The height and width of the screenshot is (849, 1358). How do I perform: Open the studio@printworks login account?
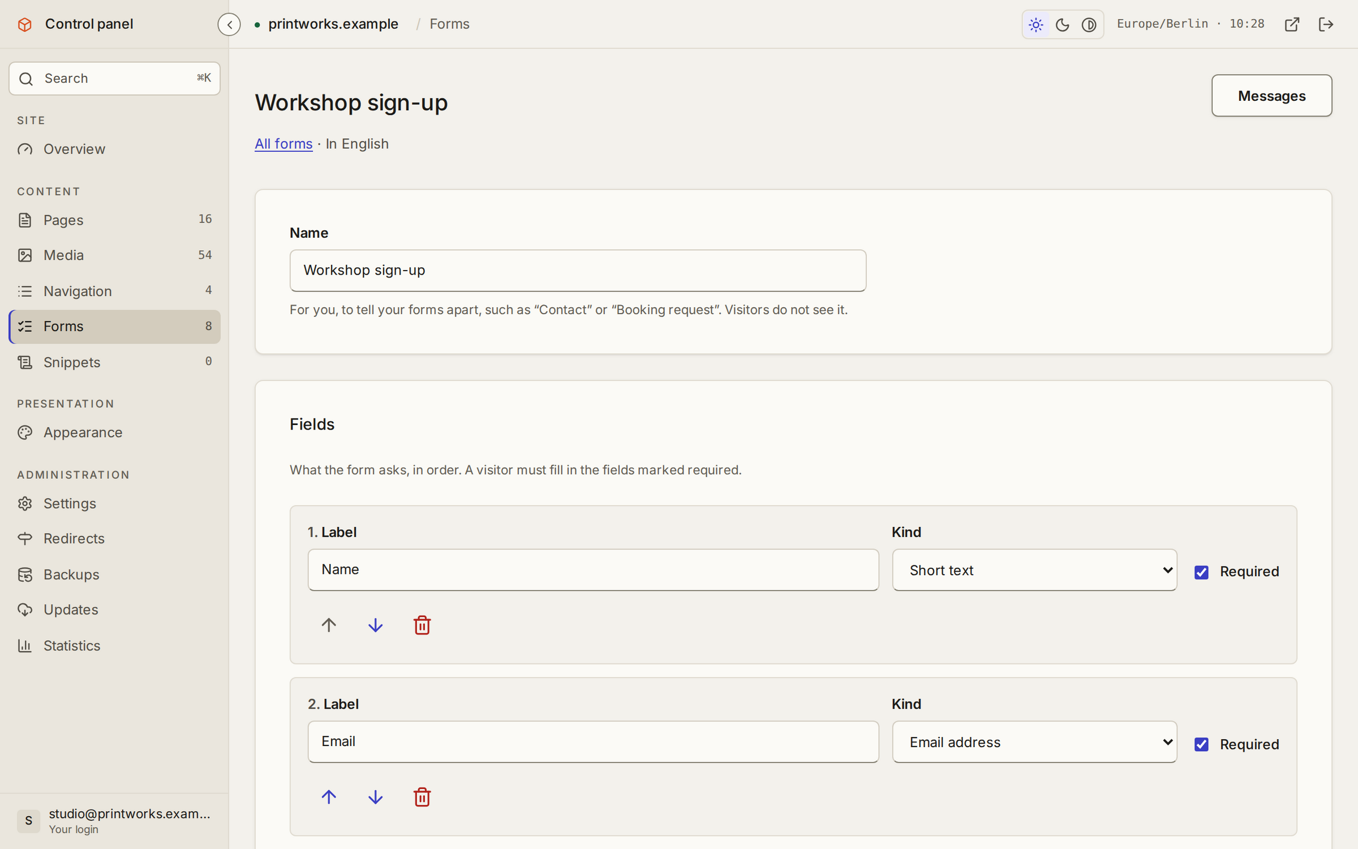point(114,821)
